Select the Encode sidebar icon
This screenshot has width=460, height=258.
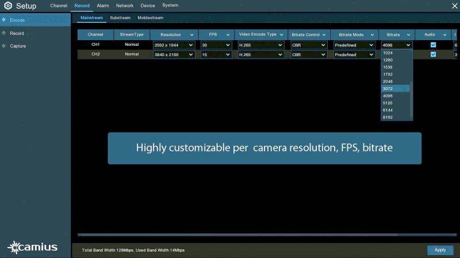[5, 20]
